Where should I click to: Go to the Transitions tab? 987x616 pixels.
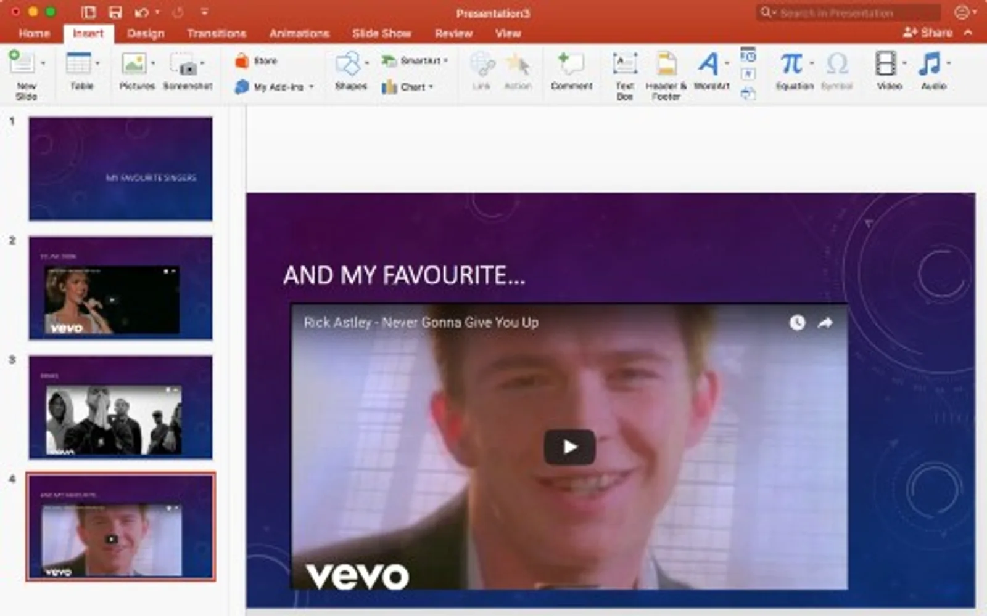pyautogui.click(x=217, y=33)
